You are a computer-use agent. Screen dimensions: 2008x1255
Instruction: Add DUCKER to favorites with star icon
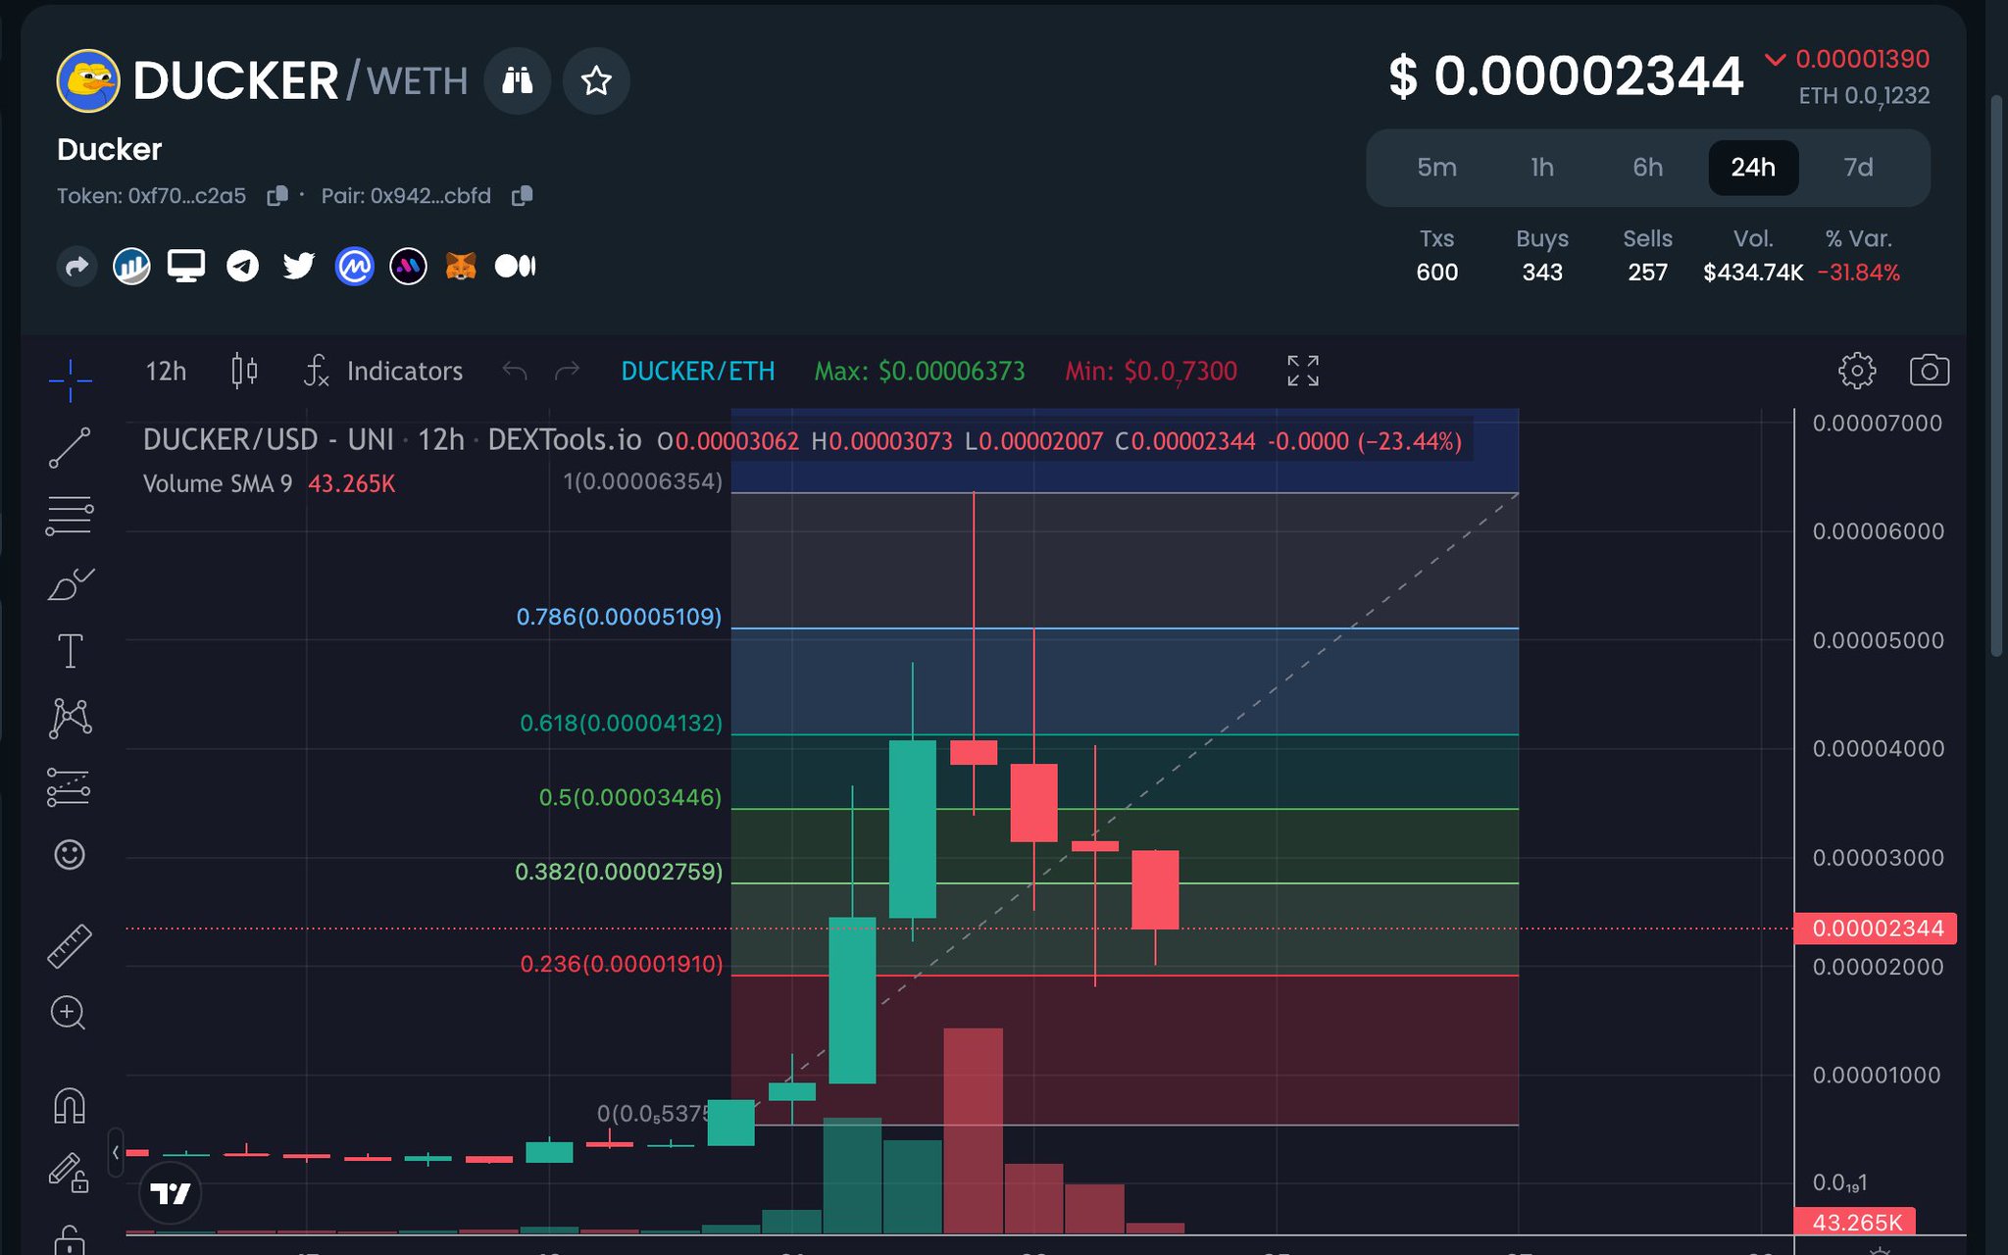point(596,80)
